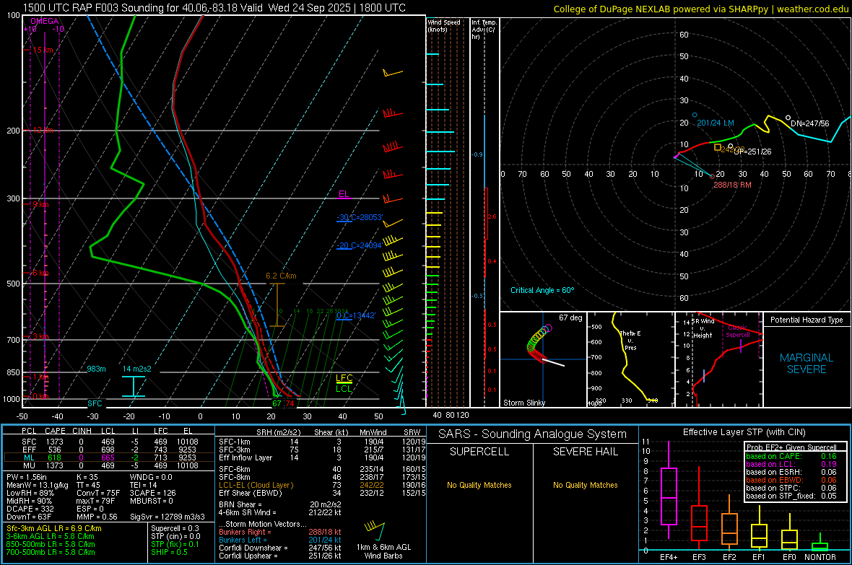The height and width of the screenshot is (565, 852).
Task: Click the Sfc-3km AGL LR value
Action: 54,528
